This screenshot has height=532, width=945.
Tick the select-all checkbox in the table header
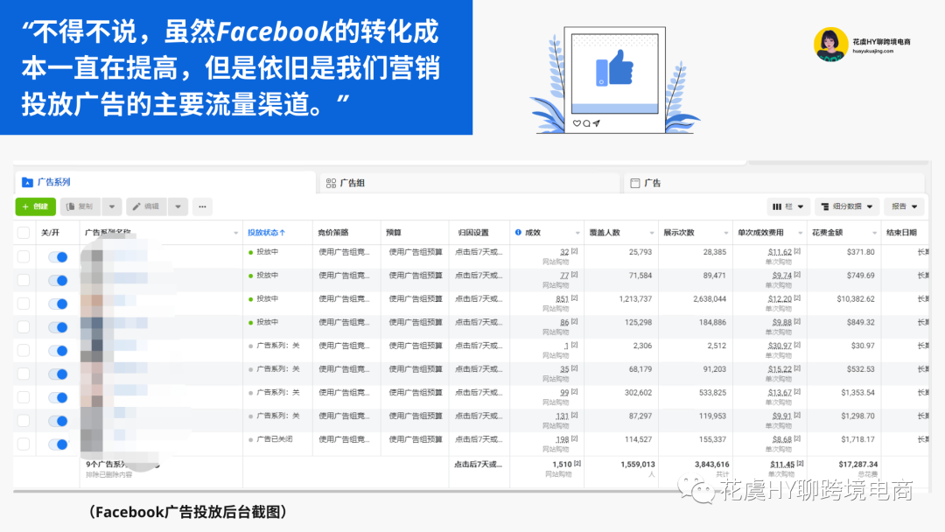point(24,233)
